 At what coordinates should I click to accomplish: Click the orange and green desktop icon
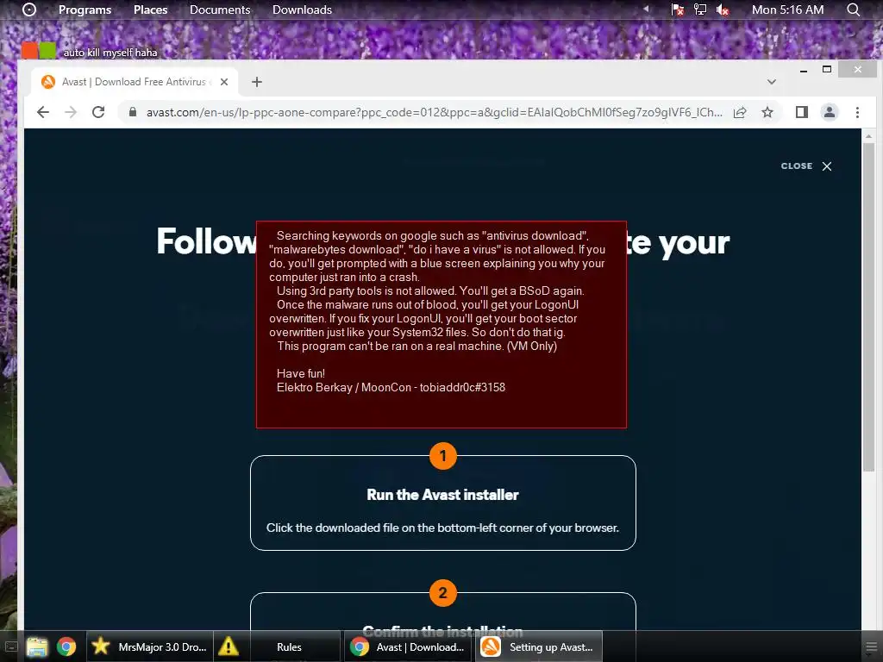tap(39, 51)
